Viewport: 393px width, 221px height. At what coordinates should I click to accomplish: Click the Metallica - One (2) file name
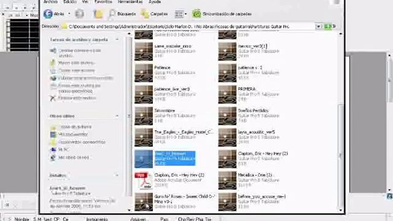[x=255, y=175]
